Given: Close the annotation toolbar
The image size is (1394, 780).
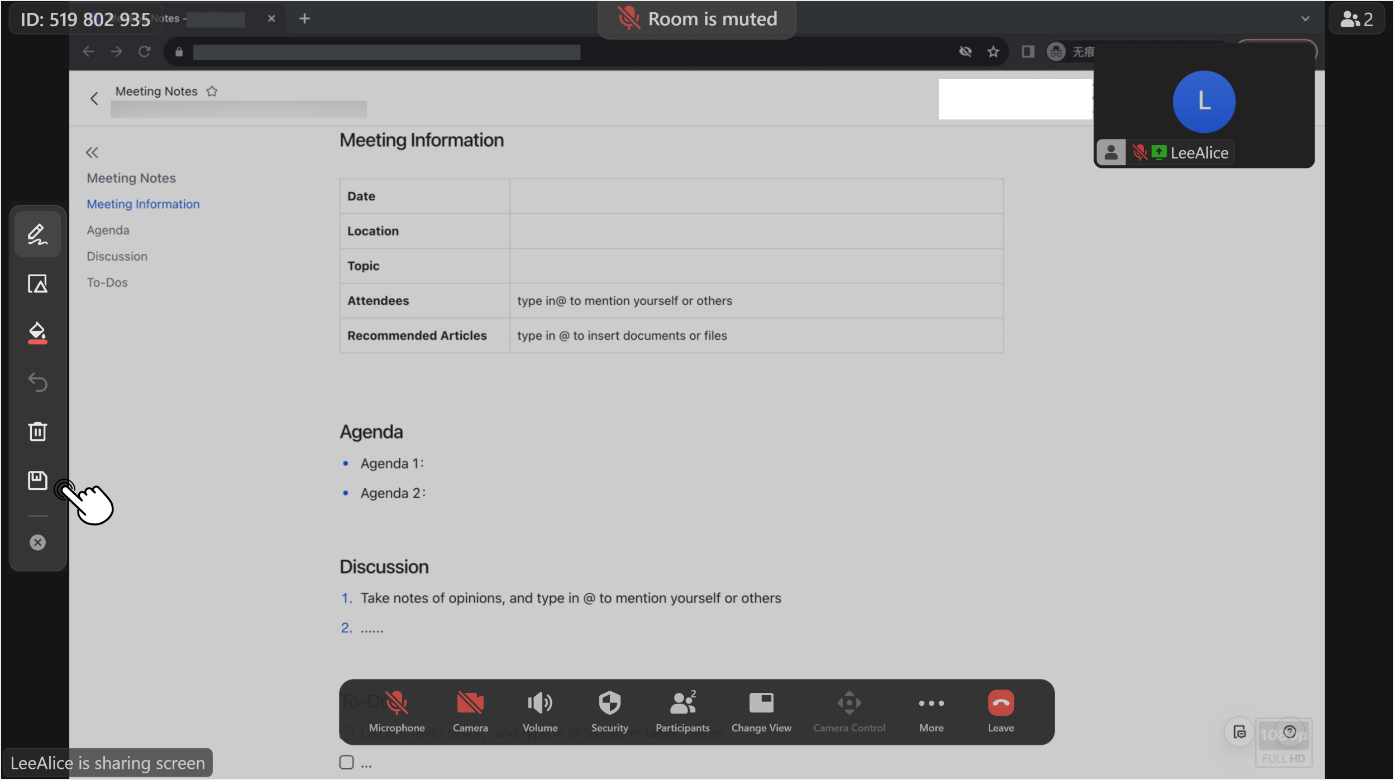Looking at the screenshot, I should 37,542.
